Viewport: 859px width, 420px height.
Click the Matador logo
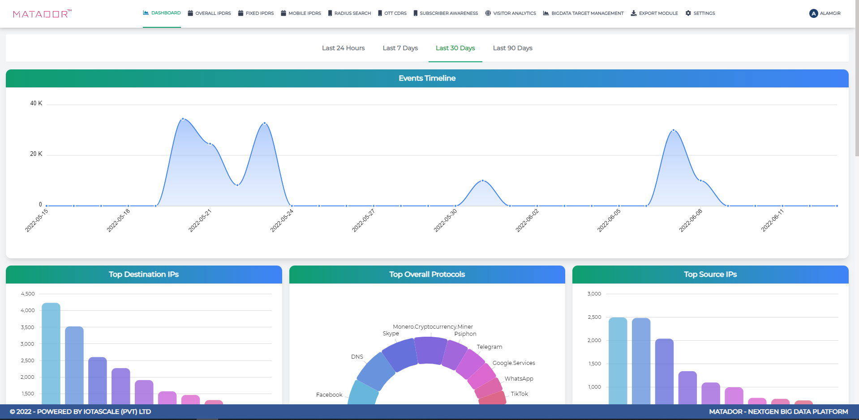pyautogui.click(x=42, y=13)
